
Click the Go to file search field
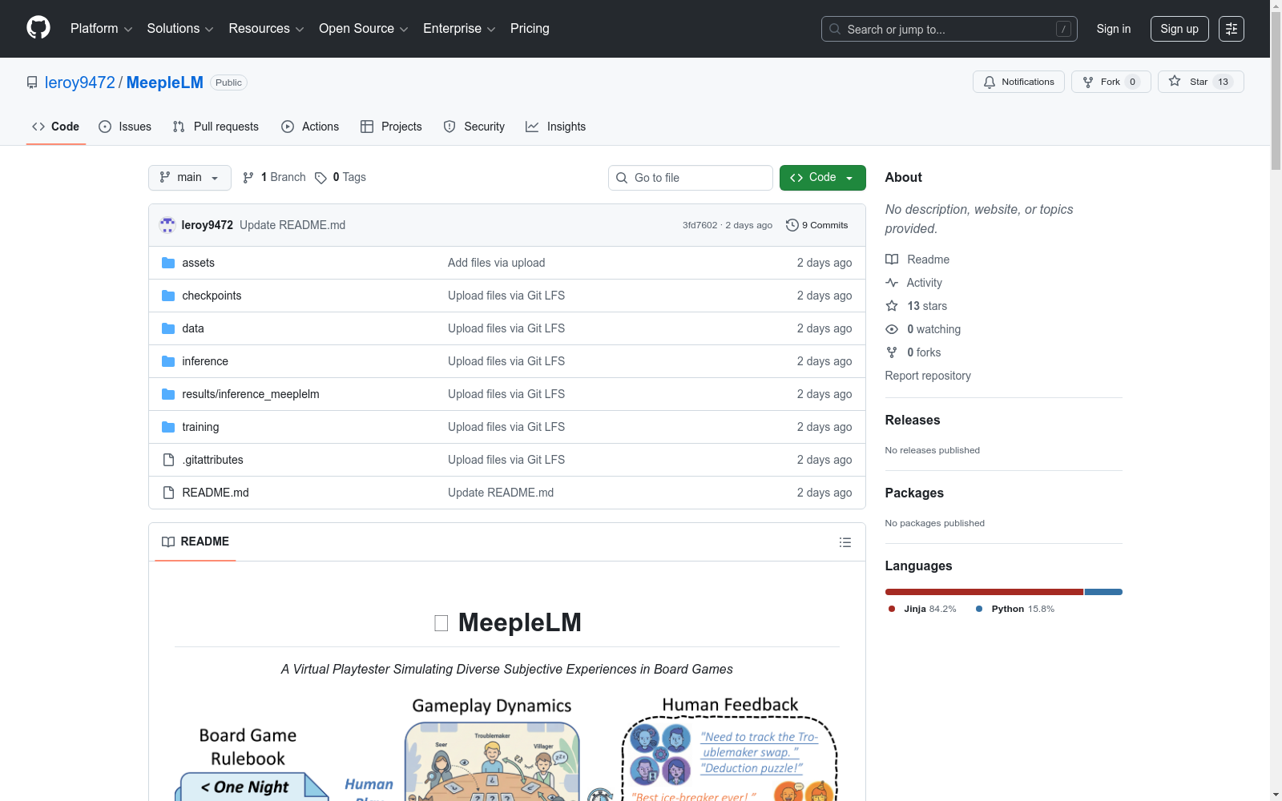click(691, 178)
